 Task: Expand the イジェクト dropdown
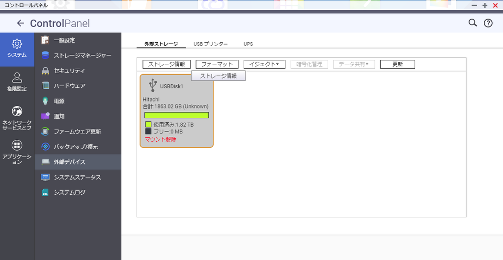tap(264, 64)
